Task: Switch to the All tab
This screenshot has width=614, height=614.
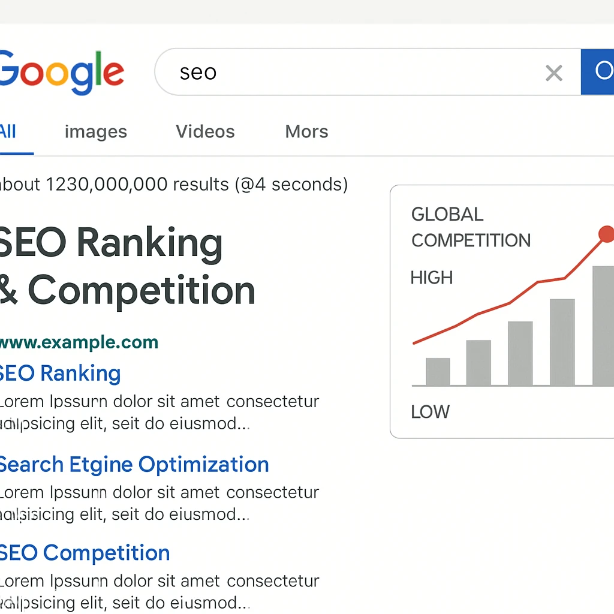Action: click(8, 131)
